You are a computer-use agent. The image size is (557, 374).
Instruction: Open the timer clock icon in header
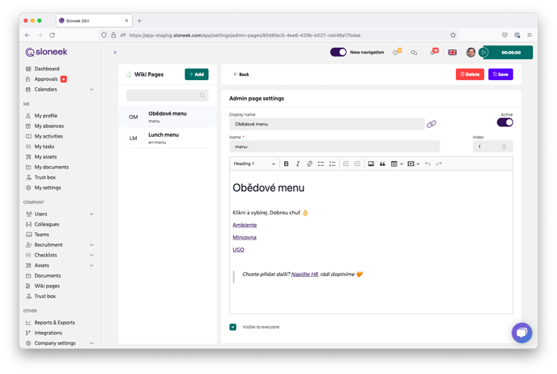coord(397,52)
